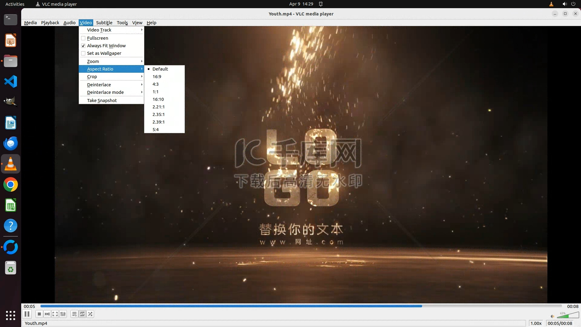Image resolution: width=581 pixels, height=327 pixels.
Task: Pause the video playback
Action: [27, 314]
